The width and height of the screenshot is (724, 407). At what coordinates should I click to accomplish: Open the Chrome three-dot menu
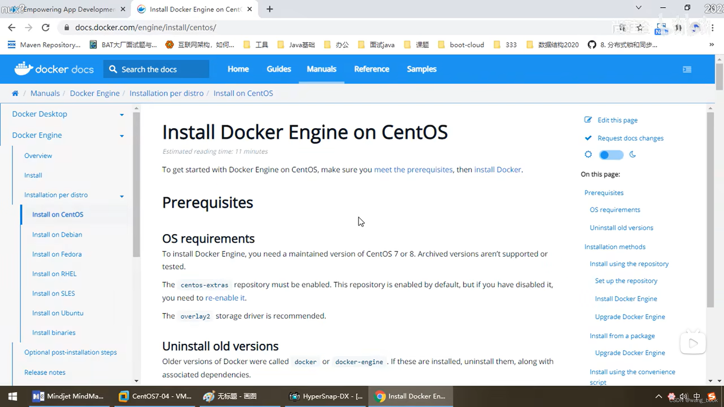[x=712, y=28]
